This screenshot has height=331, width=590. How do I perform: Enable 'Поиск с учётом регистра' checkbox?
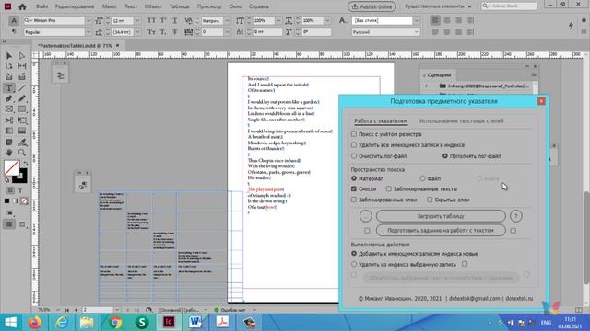coord(354,134)
